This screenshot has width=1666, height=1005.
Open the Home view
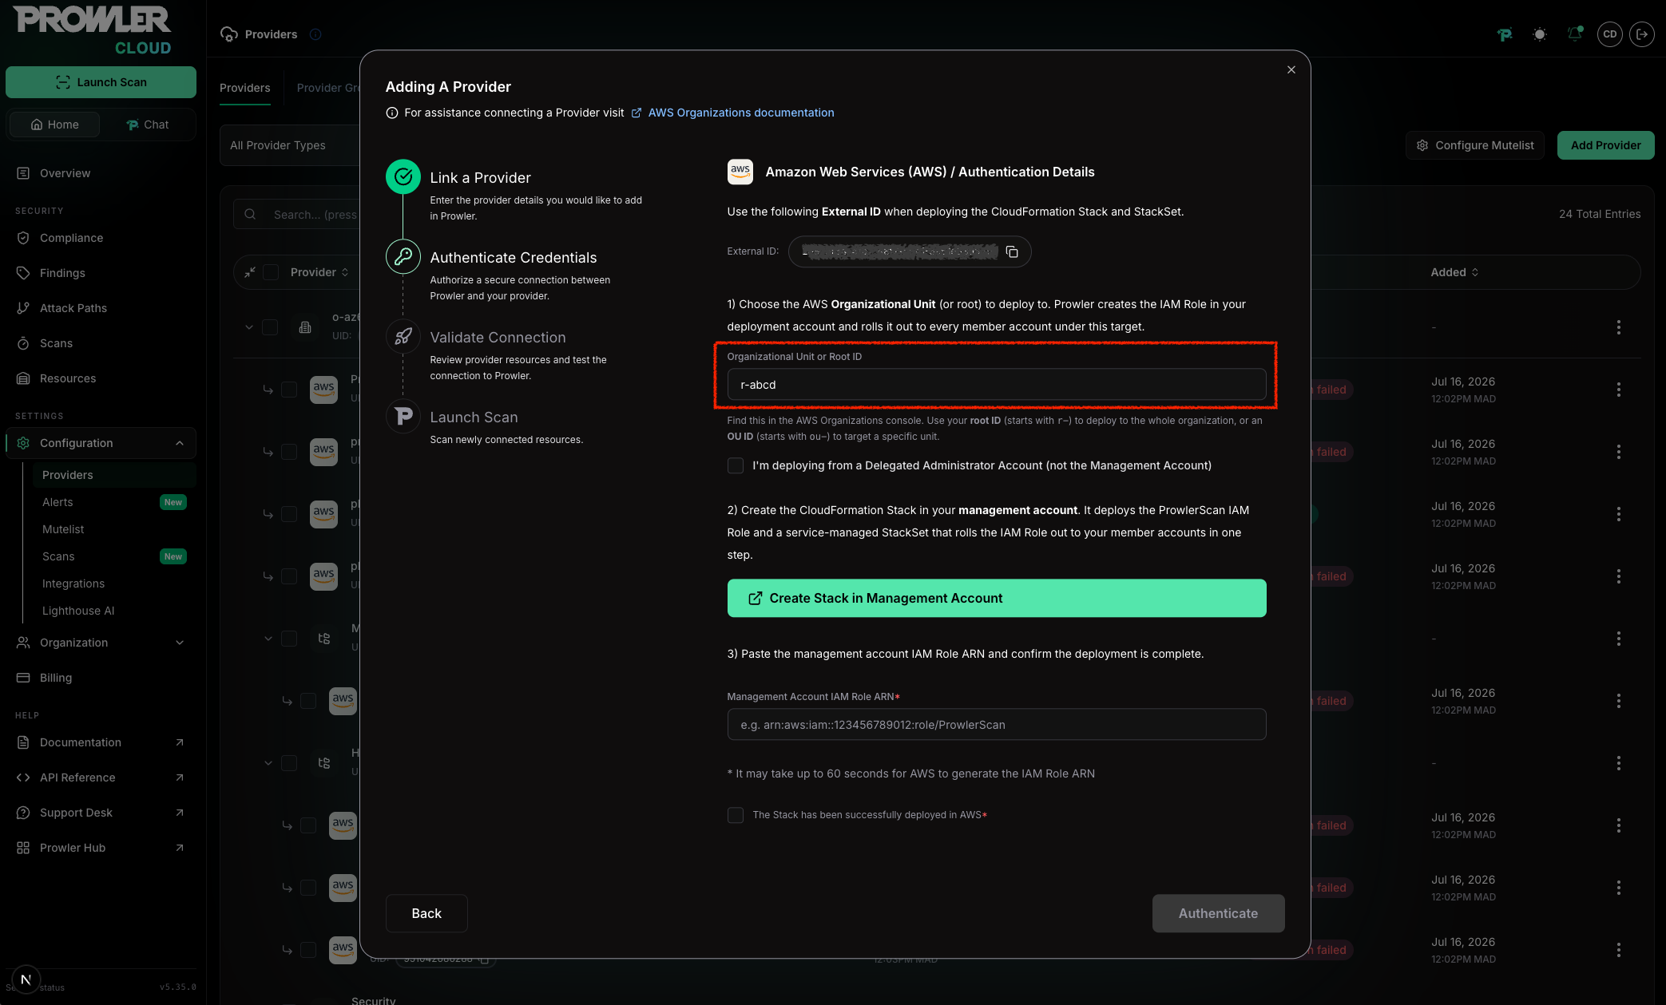tap(54, 125)
